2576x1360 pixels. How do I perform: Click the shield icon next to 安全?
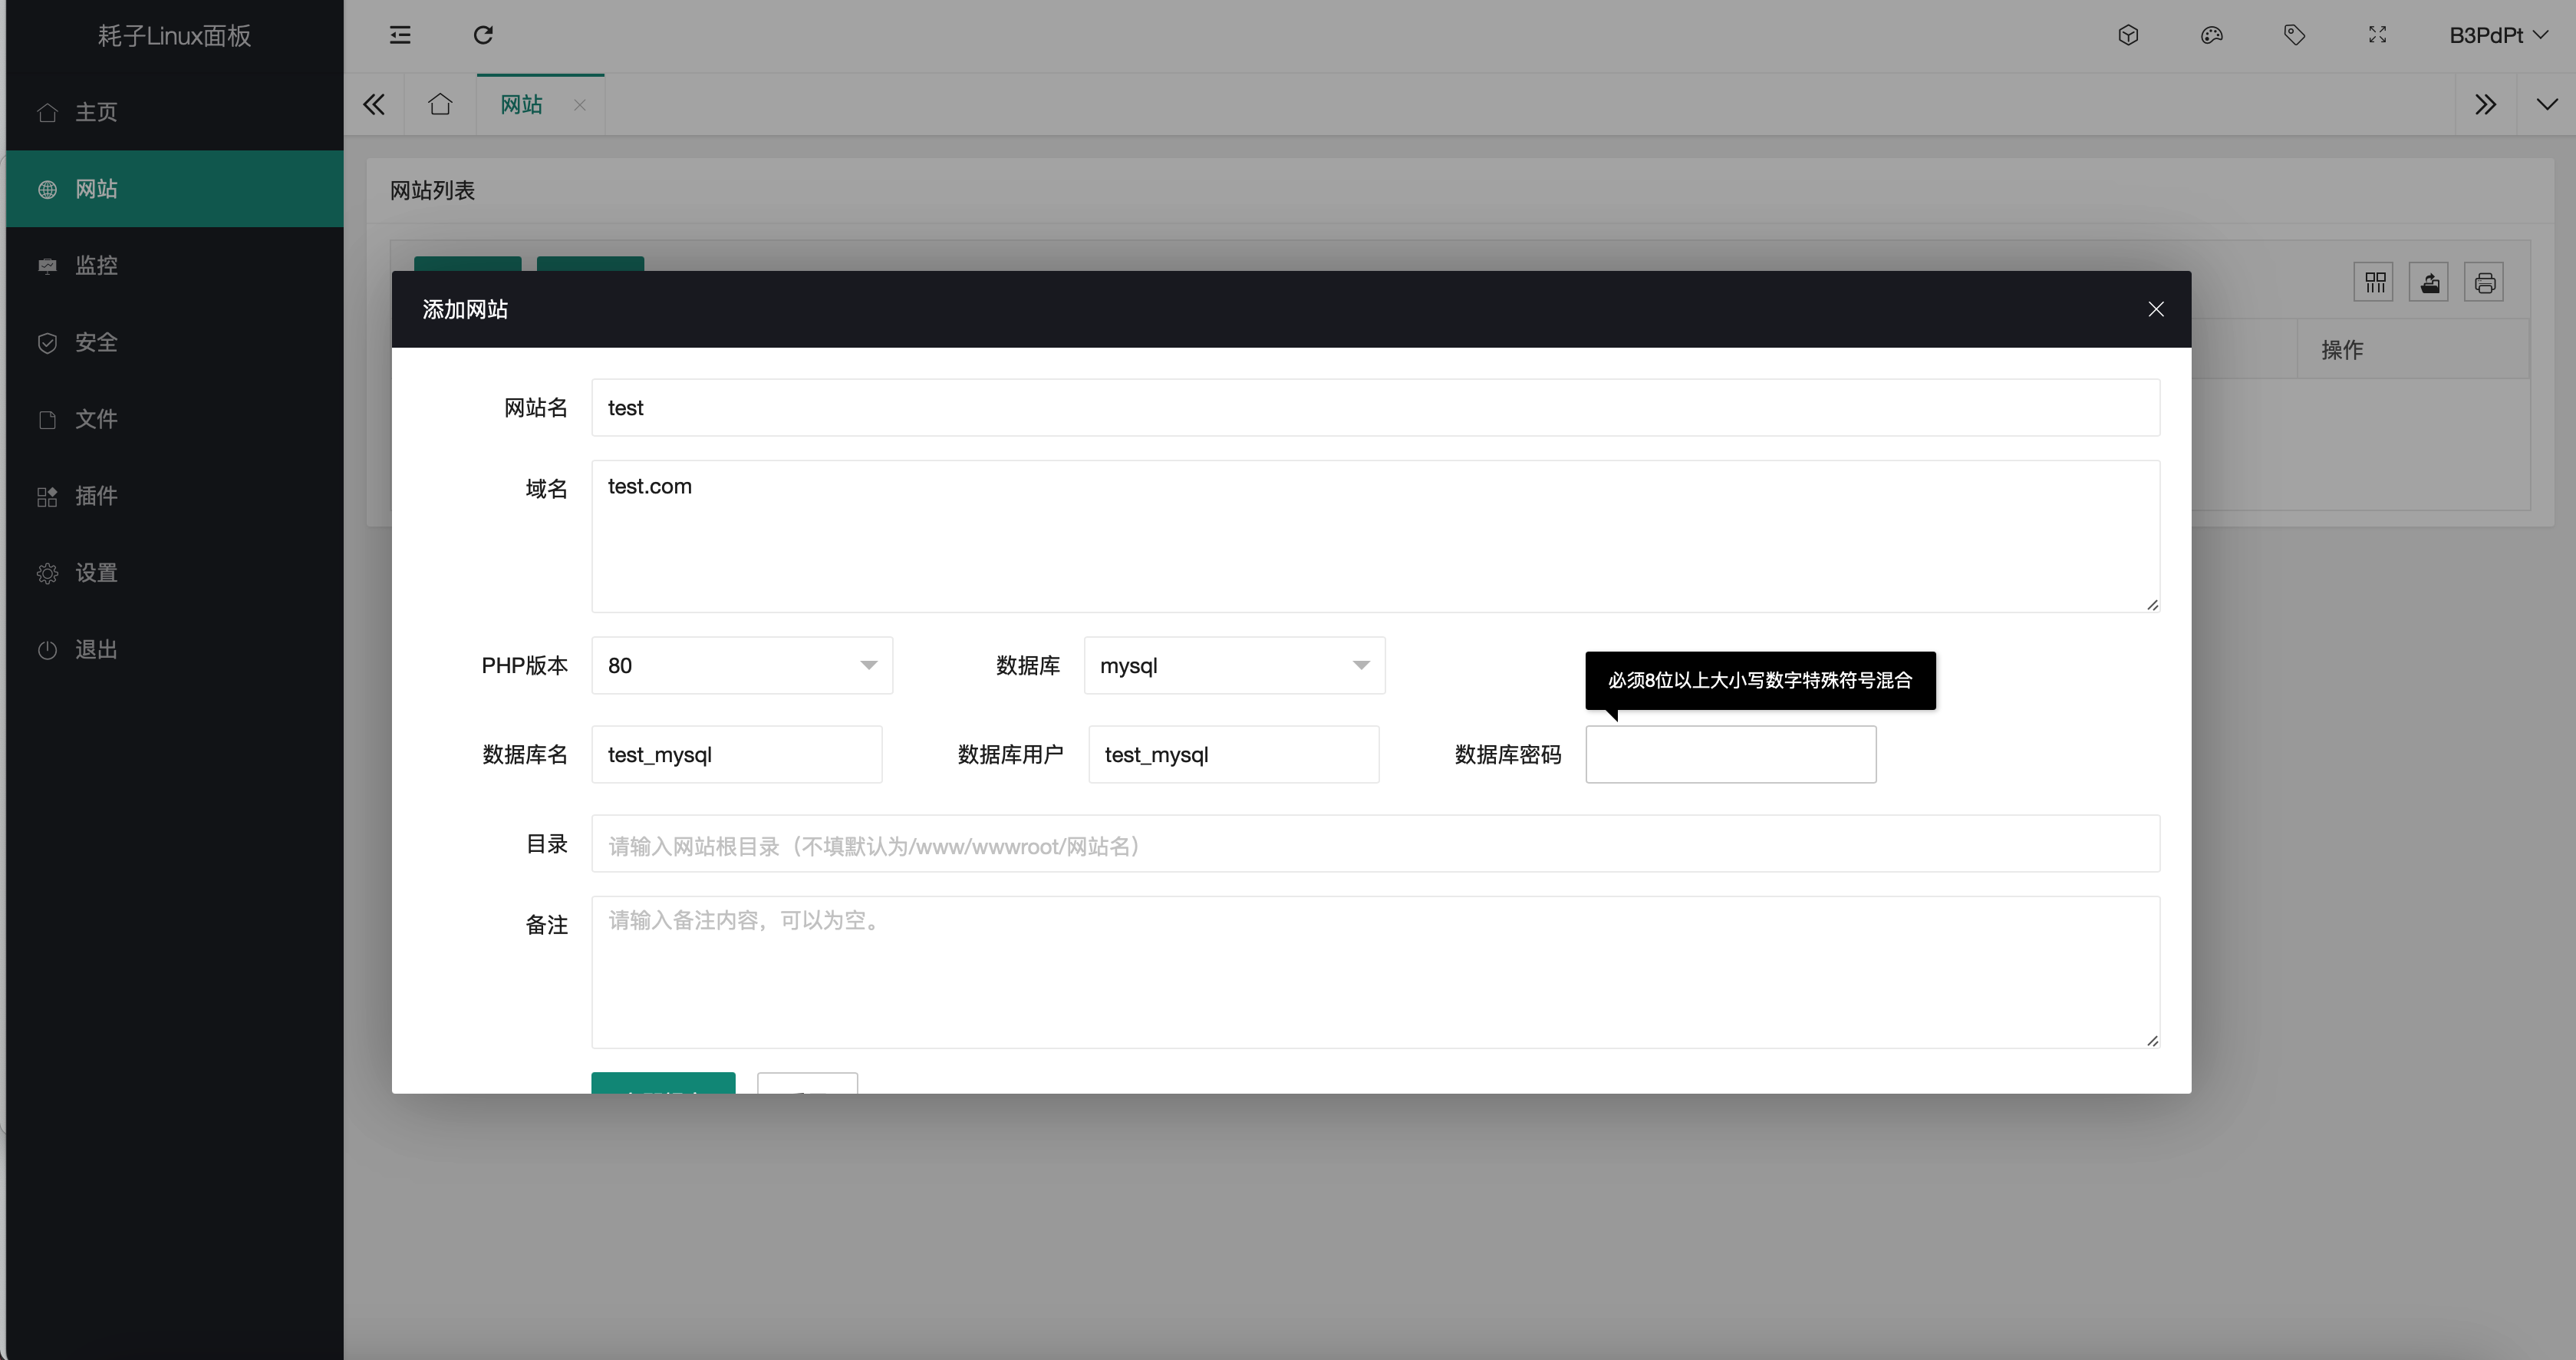tap(47, 343)
